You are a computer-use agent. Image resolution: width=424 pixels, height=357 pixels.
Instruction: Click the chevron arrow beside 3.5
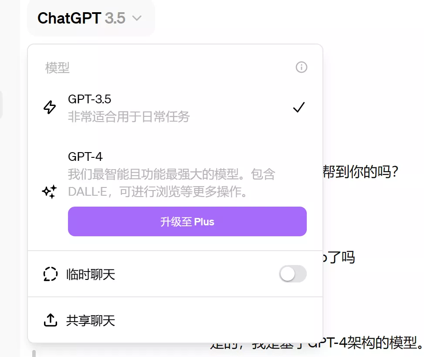[x=137, y=18]
